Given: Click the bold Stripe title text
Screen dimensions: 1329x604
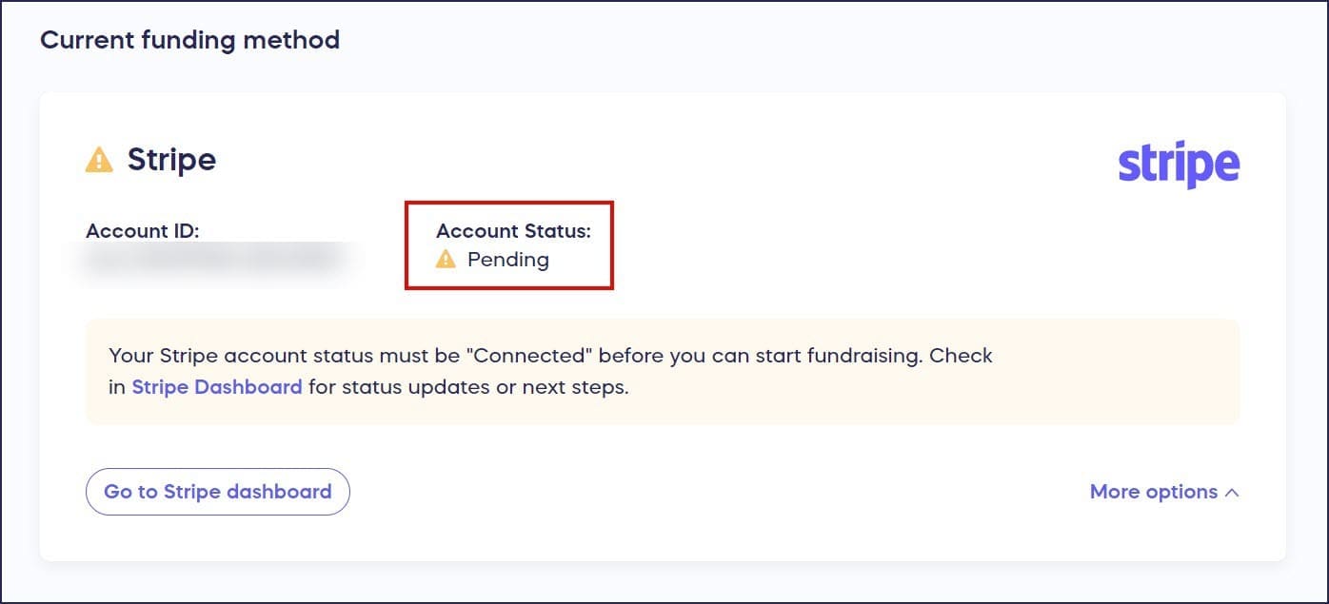Looking at the screenshot, I should (x=171, y=160).
